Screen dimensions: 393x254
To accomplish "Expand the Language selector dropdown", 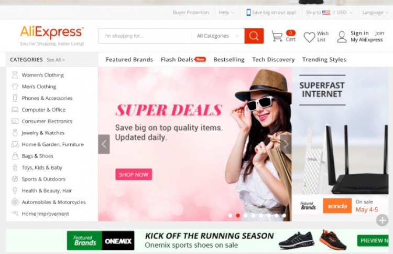I will [x=375, y=12].
